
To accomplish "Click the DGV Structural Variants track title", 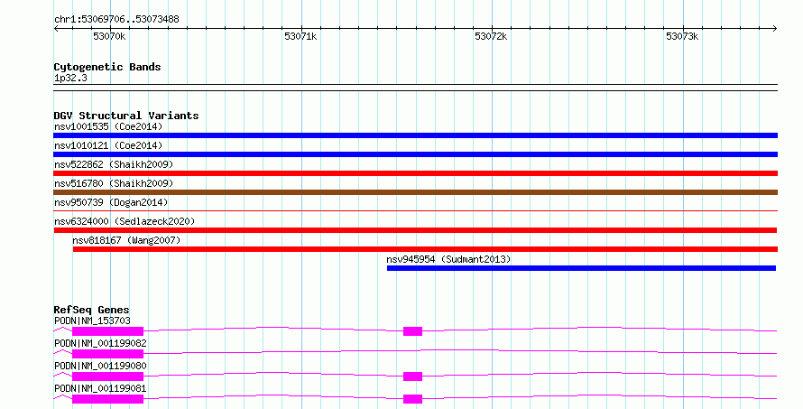I will pos(126,116).
